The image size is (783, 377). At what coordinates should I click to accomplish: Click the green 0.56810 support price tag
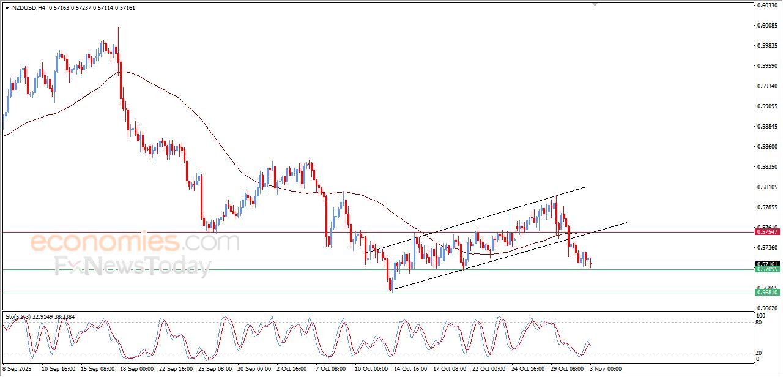767,293
